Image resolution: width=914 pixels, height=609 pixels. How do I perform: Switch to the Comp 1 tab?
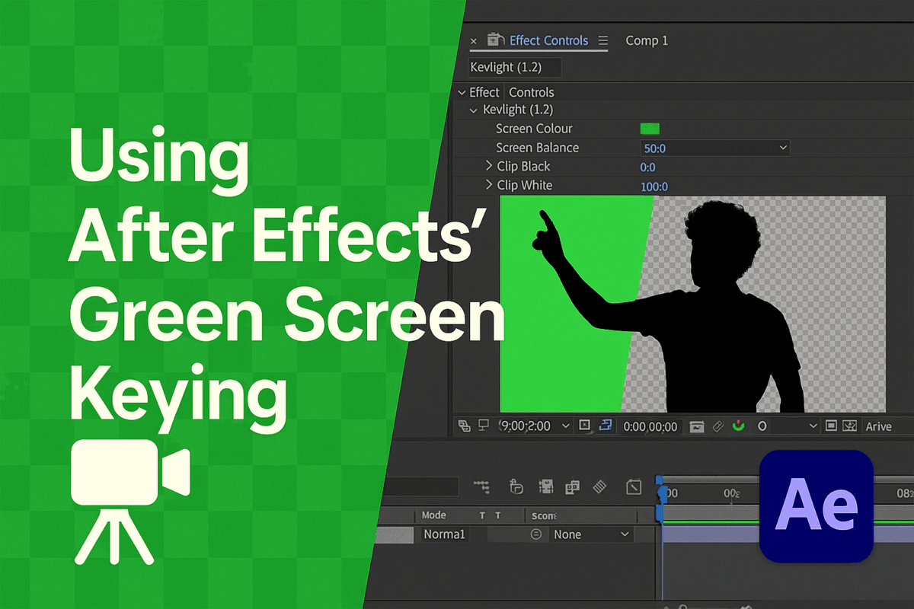[647, 40]
